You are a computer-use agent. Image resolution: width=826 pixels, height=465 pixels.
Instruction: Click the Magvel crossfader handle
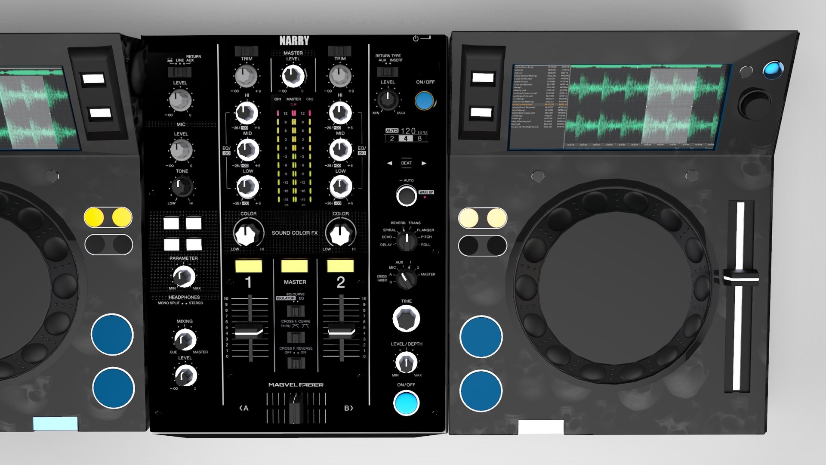[296, 408]
